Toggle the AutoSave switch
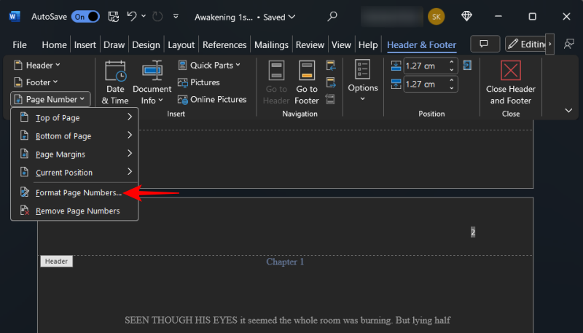 click(85, 16)
